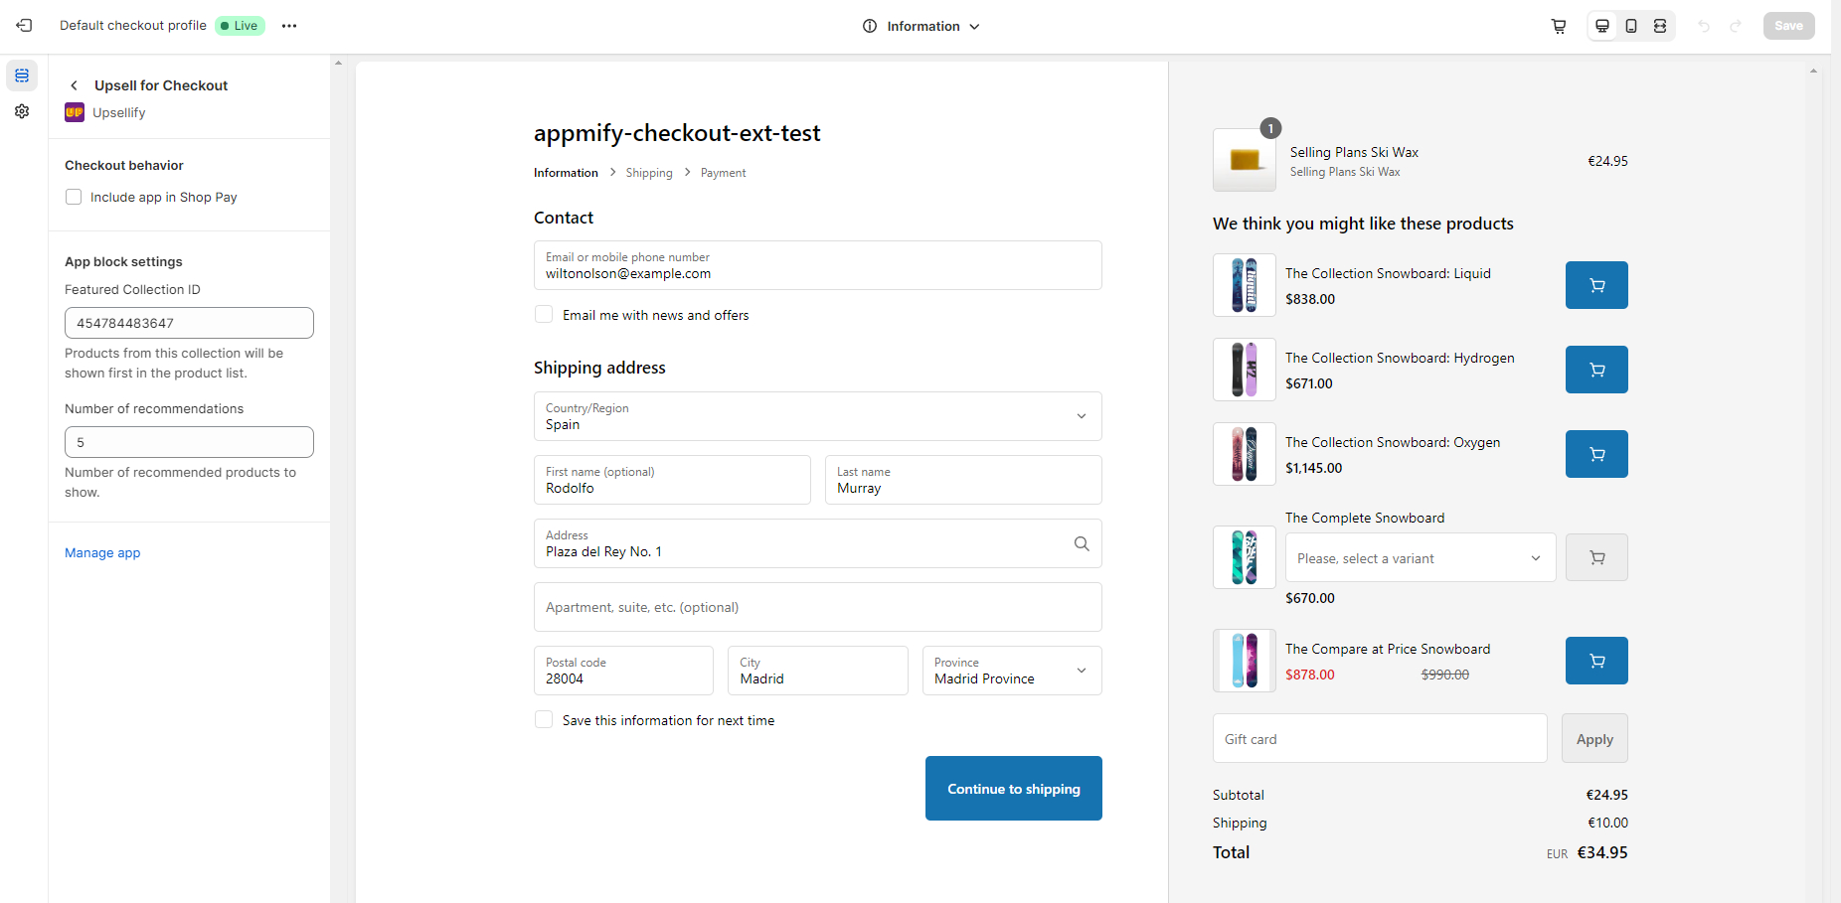Open the Information page selector
1841x903 pixels.
(x=921, y=26)
